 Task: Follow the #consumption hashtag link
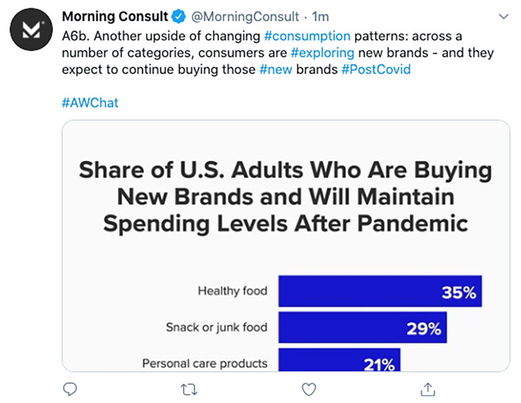307,36
